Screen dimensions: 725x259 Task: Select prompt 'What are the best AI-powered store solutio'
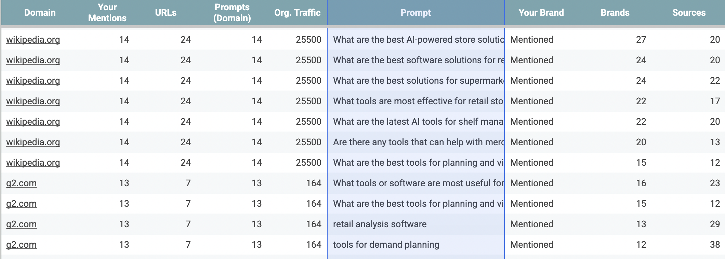point(419,40)
